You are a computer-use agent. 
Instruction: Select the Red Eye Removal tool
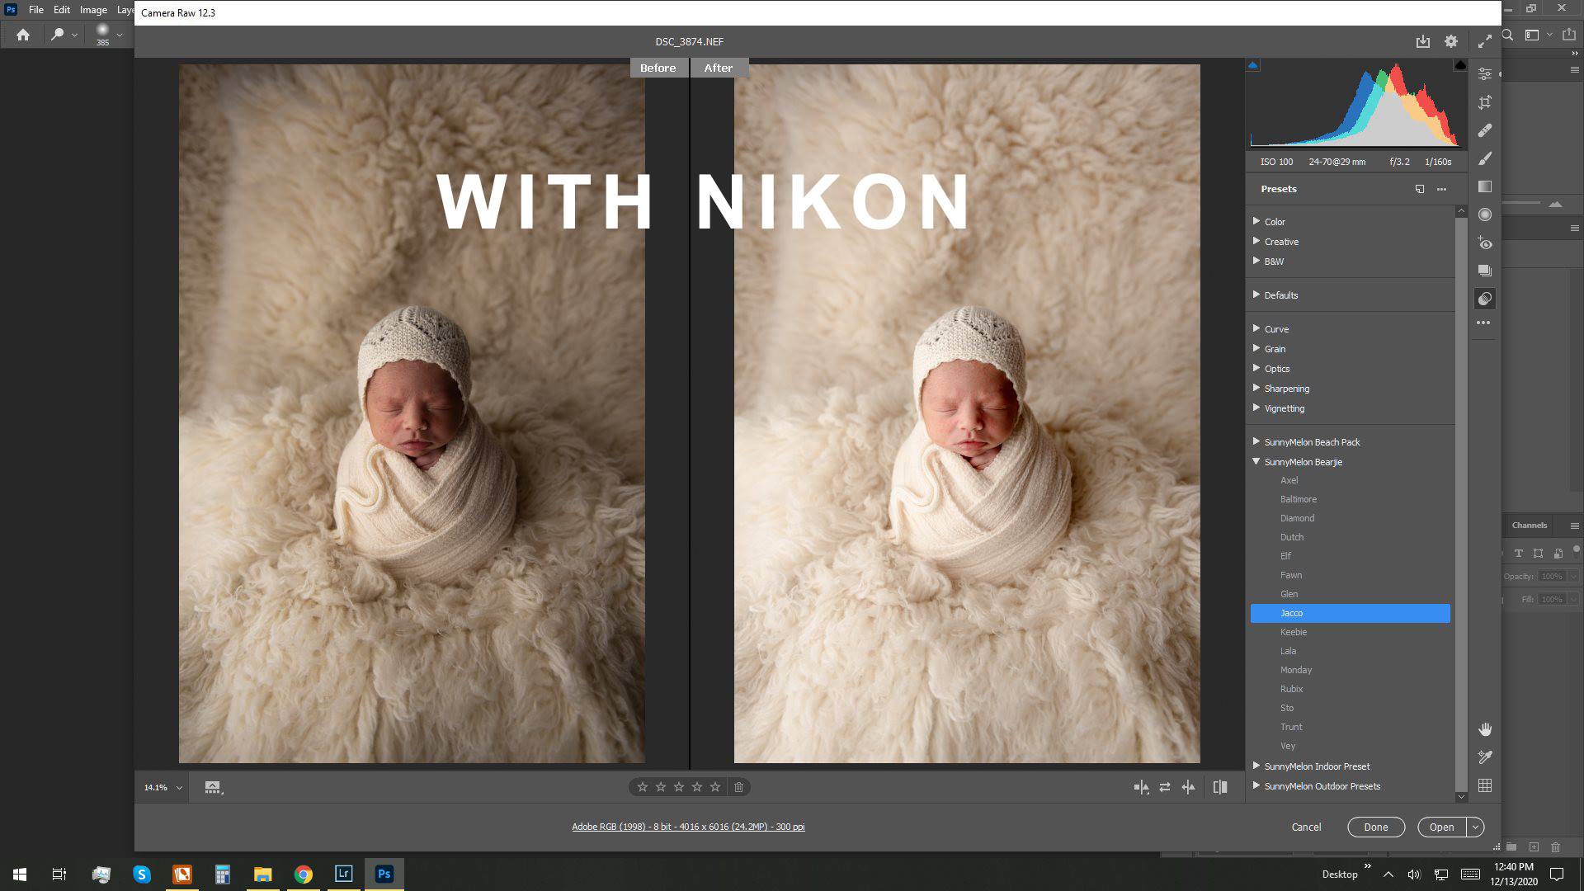coord(1485,243)
